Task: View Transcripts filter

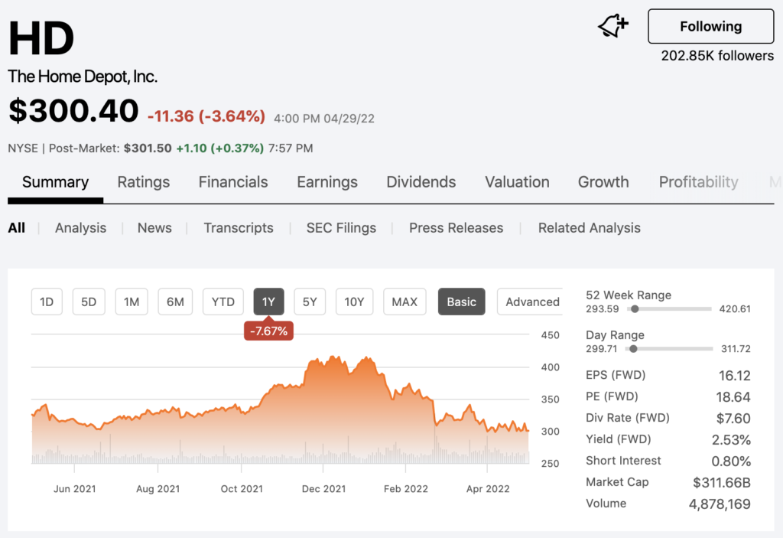Action: [x=239, y=228]
